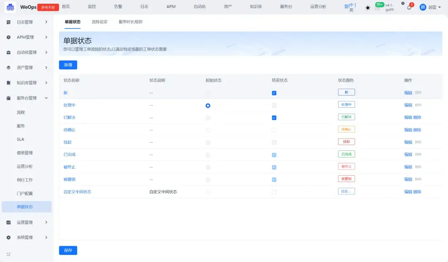Click 编辑 for 处理中 row
448x262 pixels.
(408, 105)
